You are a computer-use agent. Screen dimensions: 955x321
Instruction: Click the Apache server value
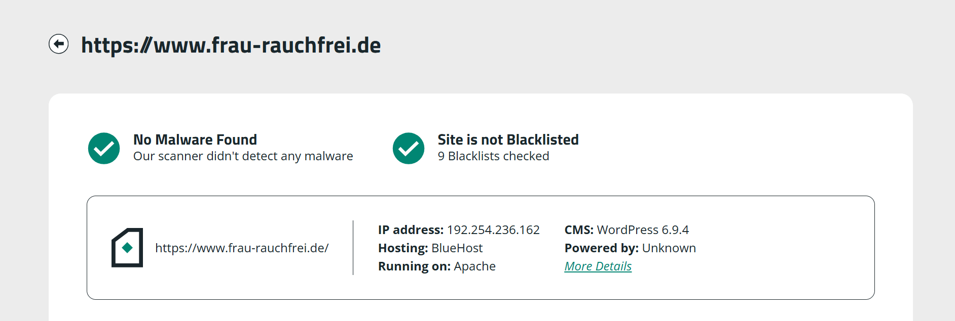click(x=474, y=266)
